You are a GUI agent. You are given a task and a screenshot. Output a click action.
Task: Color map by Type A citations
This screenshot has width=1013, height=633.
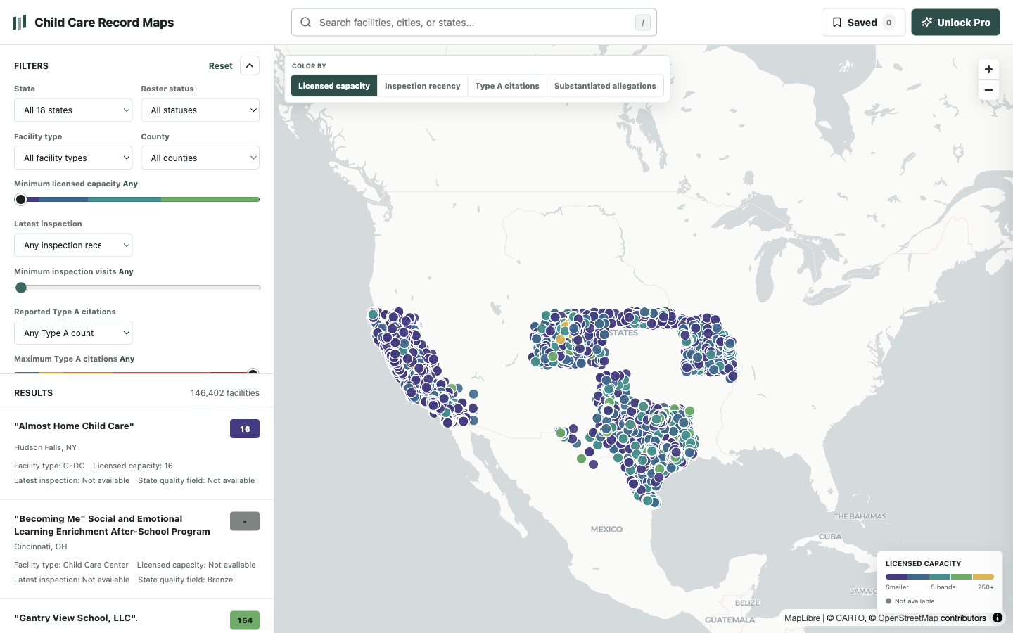tap(507, 86)
